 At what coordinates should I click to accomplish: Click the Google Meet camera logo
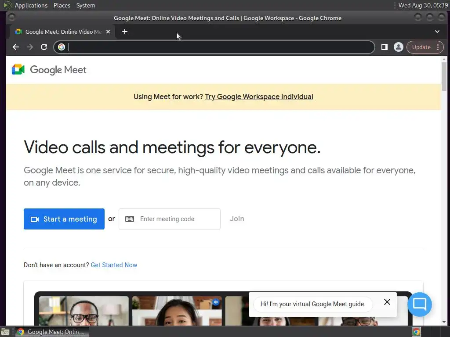[18, 70]
